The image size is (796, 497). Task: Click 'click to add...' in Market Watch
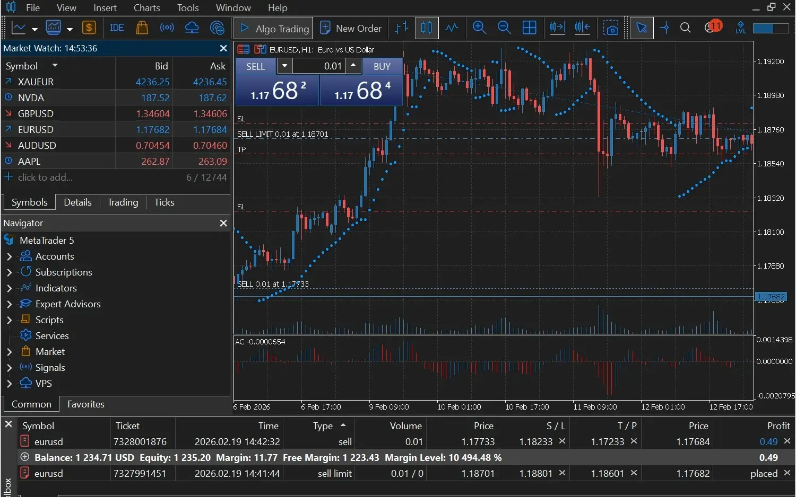click(45, 177)
